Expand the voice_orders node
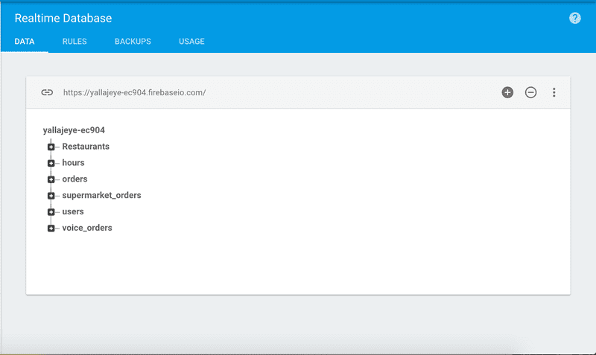The image size is (596, 355). [51, 228]
